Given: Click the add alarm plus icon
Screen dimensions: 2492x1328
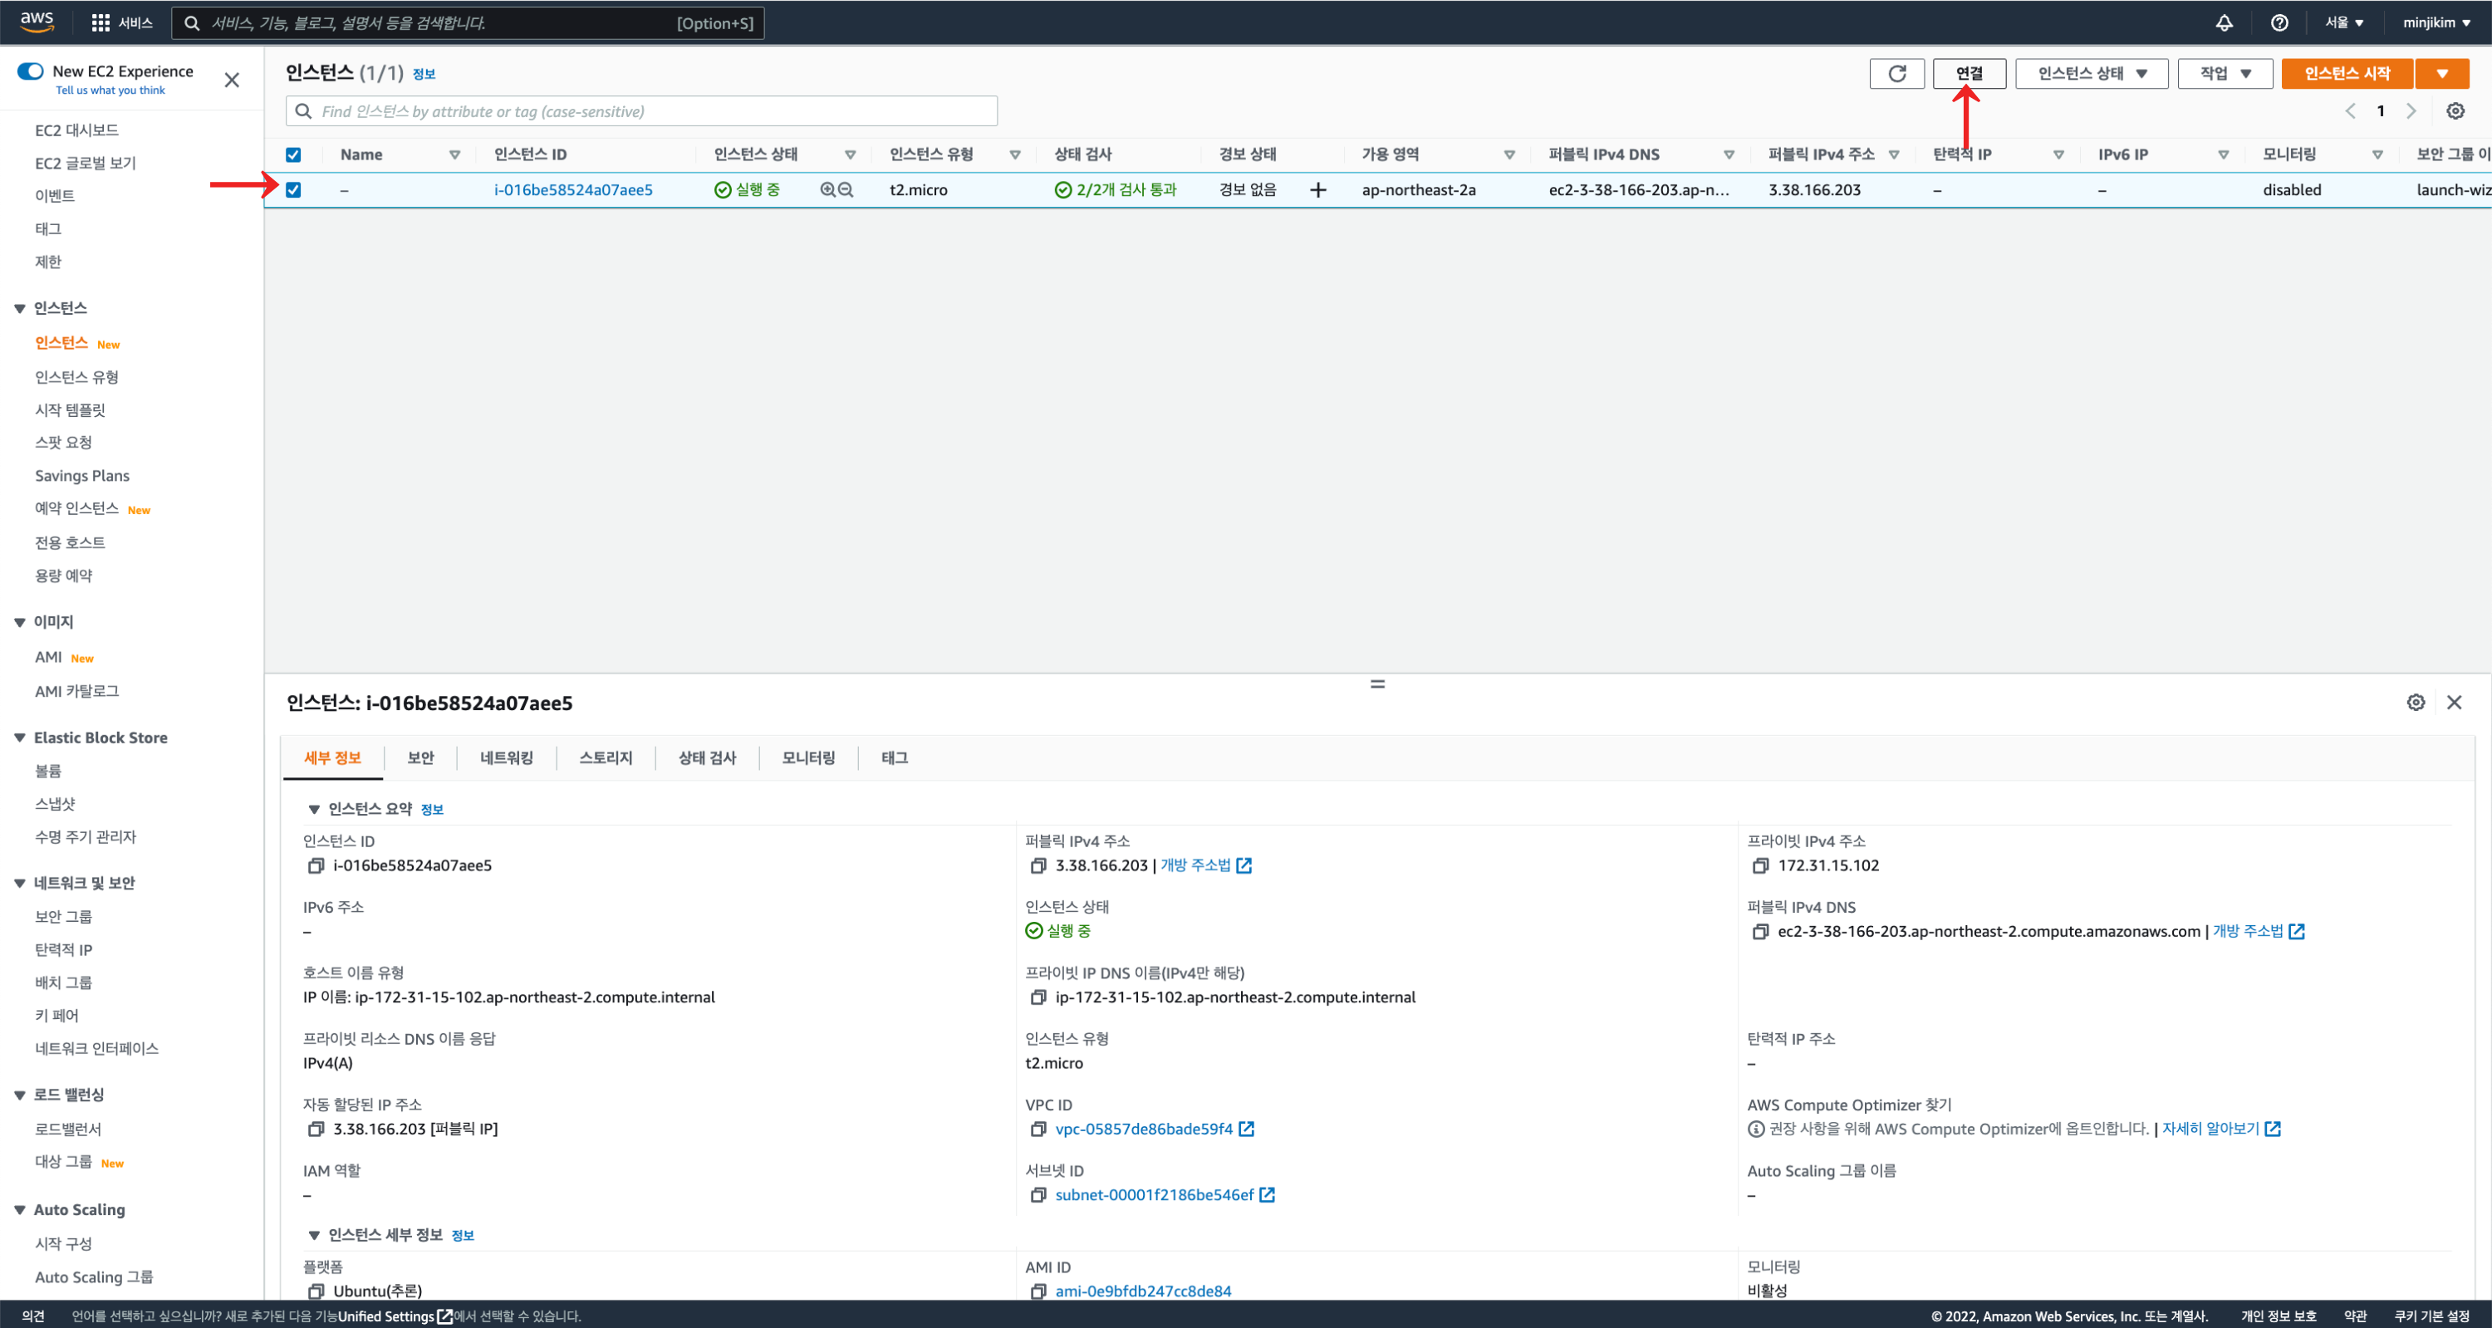Looking at the screenshot, I should [x=1317, y=189].
